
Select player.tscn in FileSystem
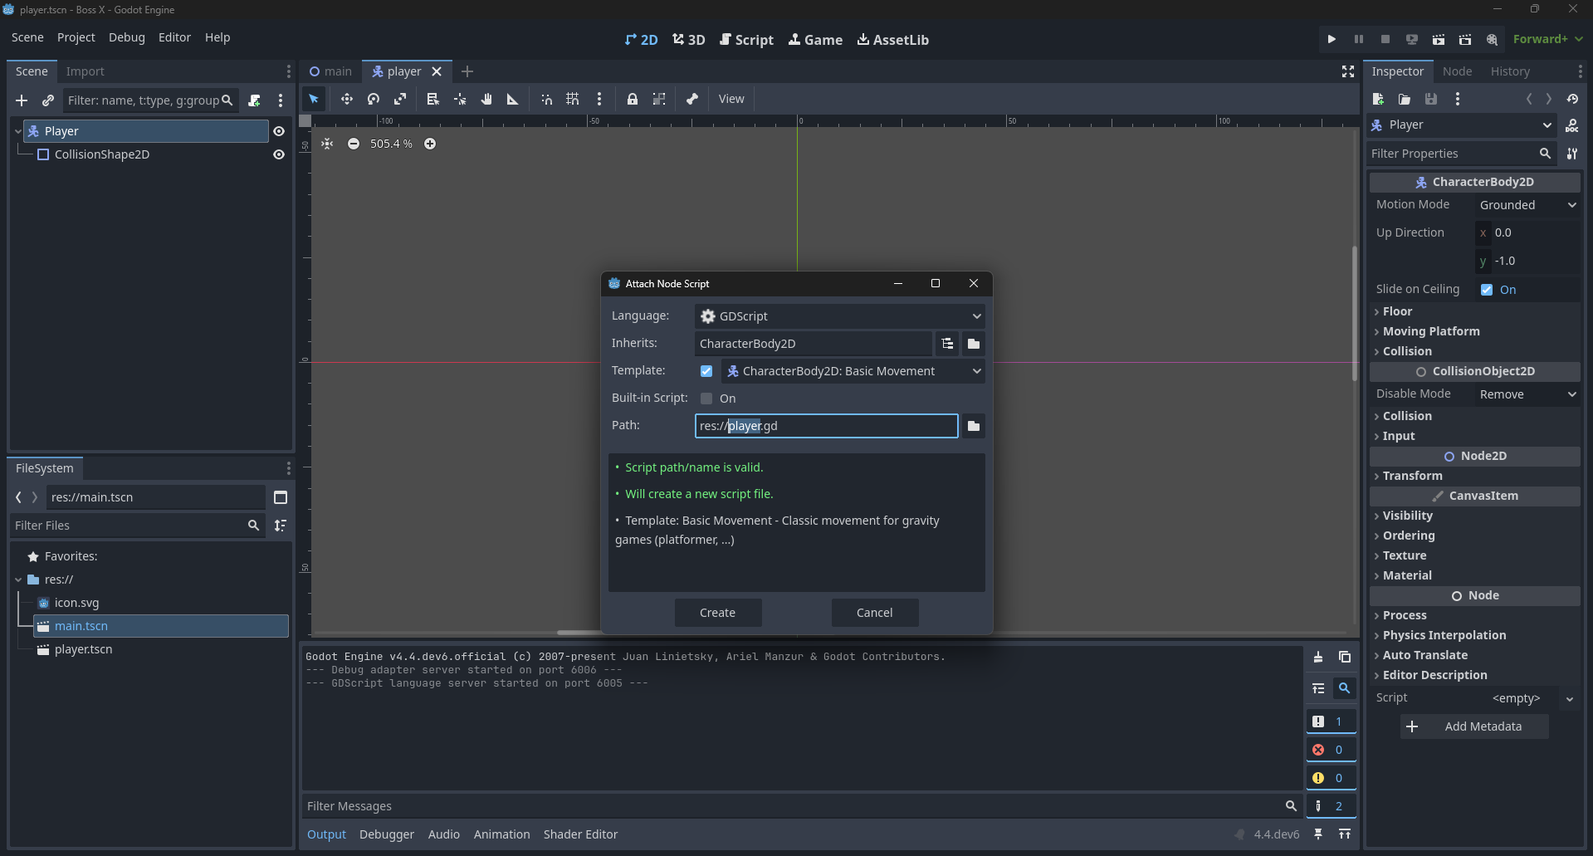pos(83,649)
